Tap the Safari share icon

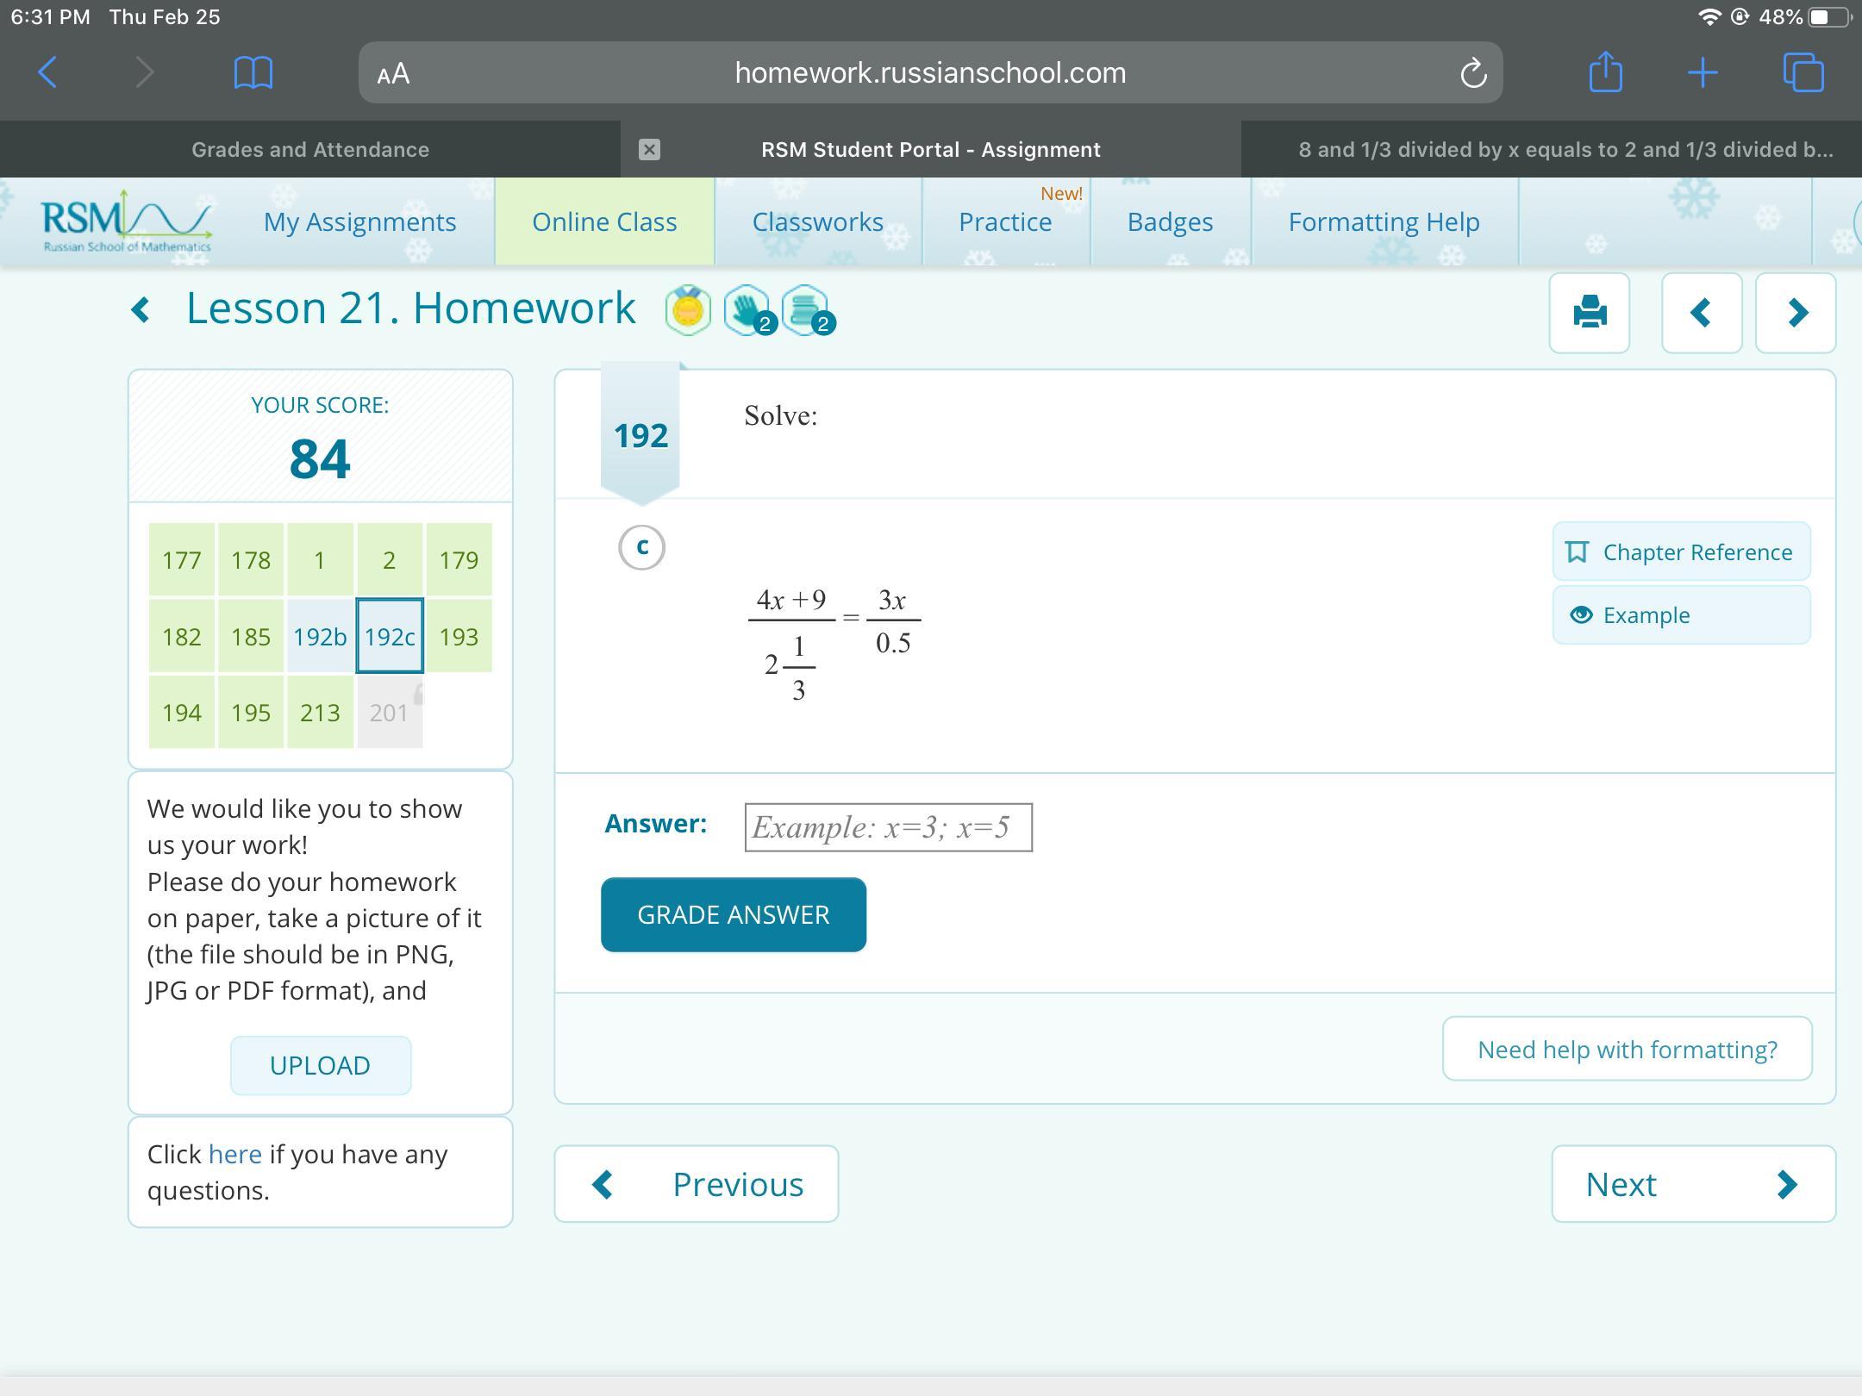click(x=1605, y=72)
